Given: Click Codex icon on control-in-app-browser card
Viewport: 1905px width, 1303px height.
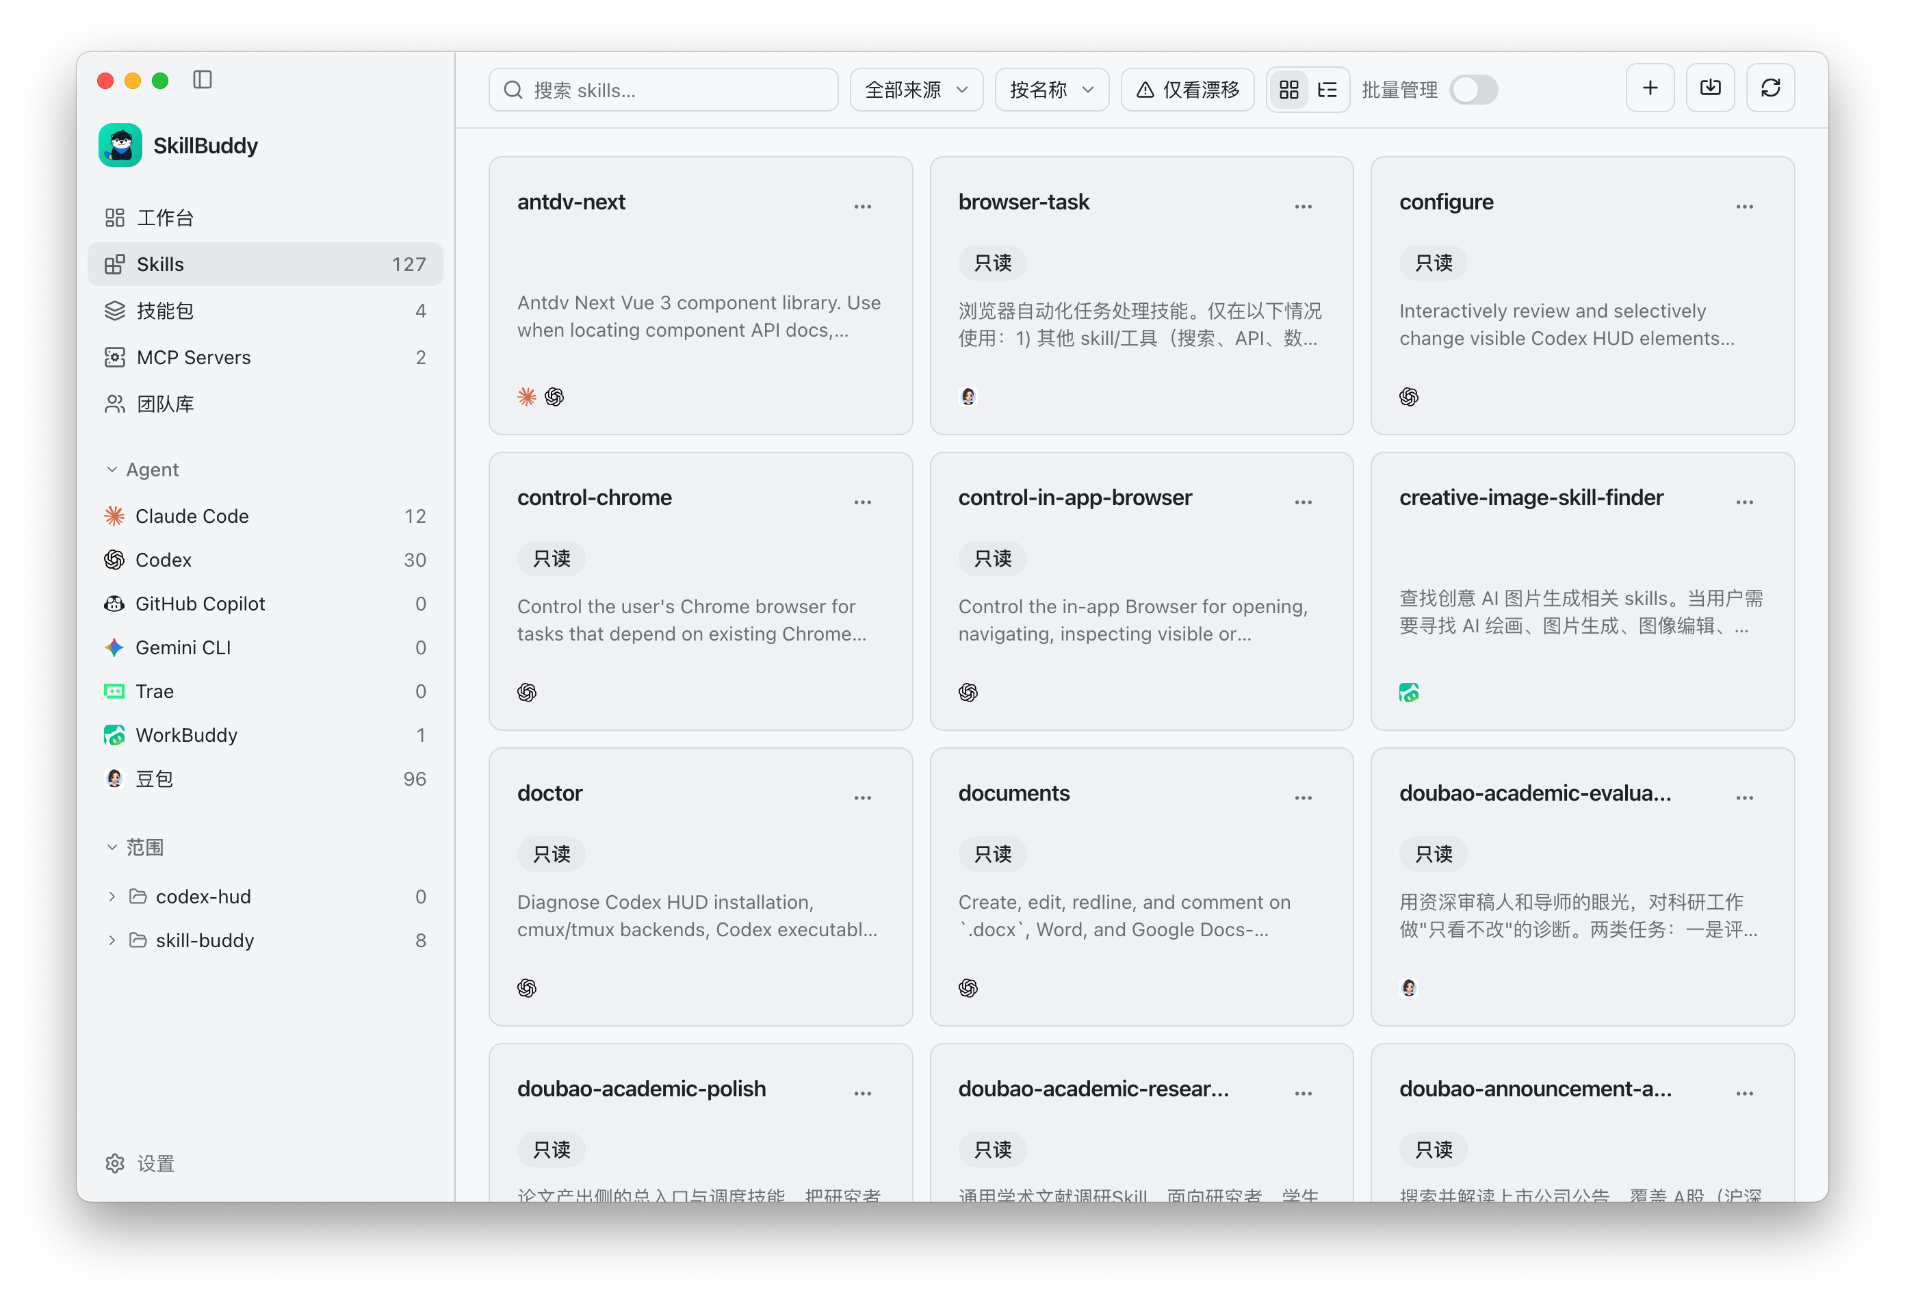Looking at the screenshot, I should click(968, 693).
